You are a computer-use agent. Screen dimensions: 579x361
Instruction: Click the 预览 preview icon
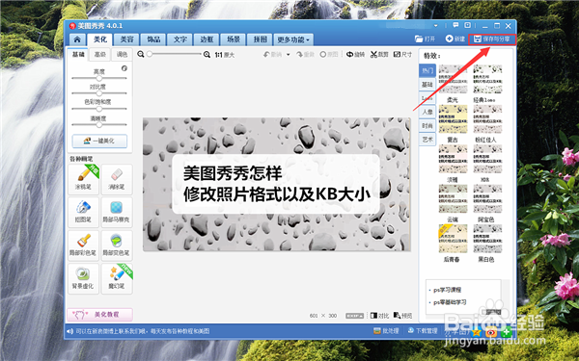(x=402, y=316)
